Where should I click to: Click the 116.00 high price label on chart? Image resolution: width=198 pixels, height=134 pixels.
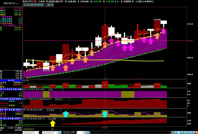click(157, 20)
